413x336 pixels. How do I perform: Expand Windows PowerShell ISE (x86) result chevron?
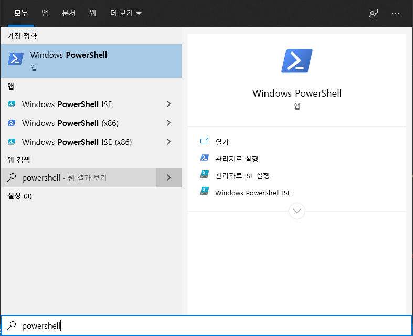pos(169,142)
